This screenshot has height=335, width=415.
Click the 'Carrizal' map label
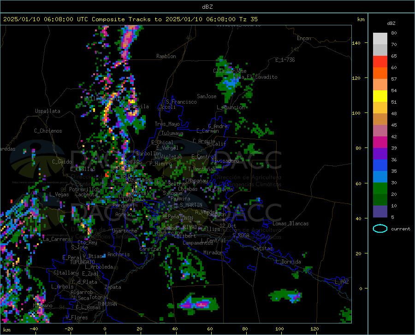click(x=150, y=249)
